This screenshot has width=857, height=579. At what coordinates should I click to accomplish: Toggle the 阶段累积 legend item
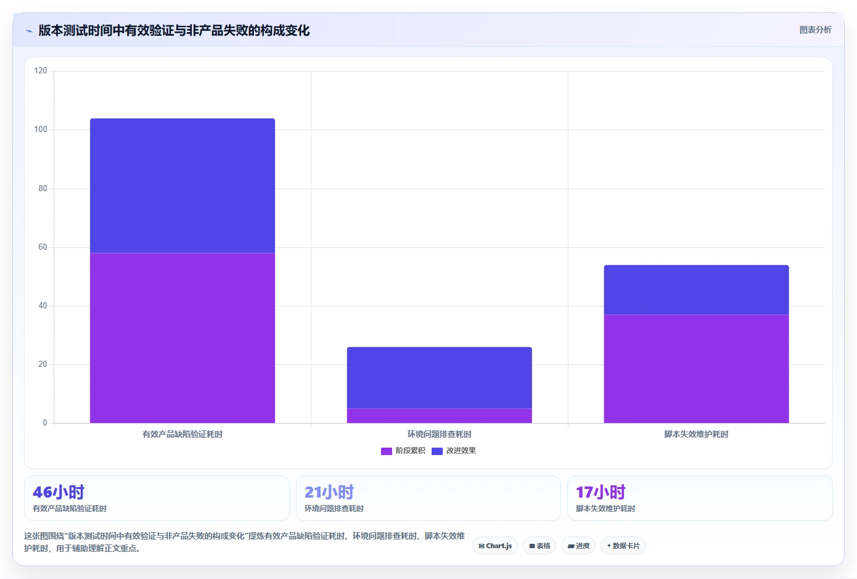[x=403, y=451]
